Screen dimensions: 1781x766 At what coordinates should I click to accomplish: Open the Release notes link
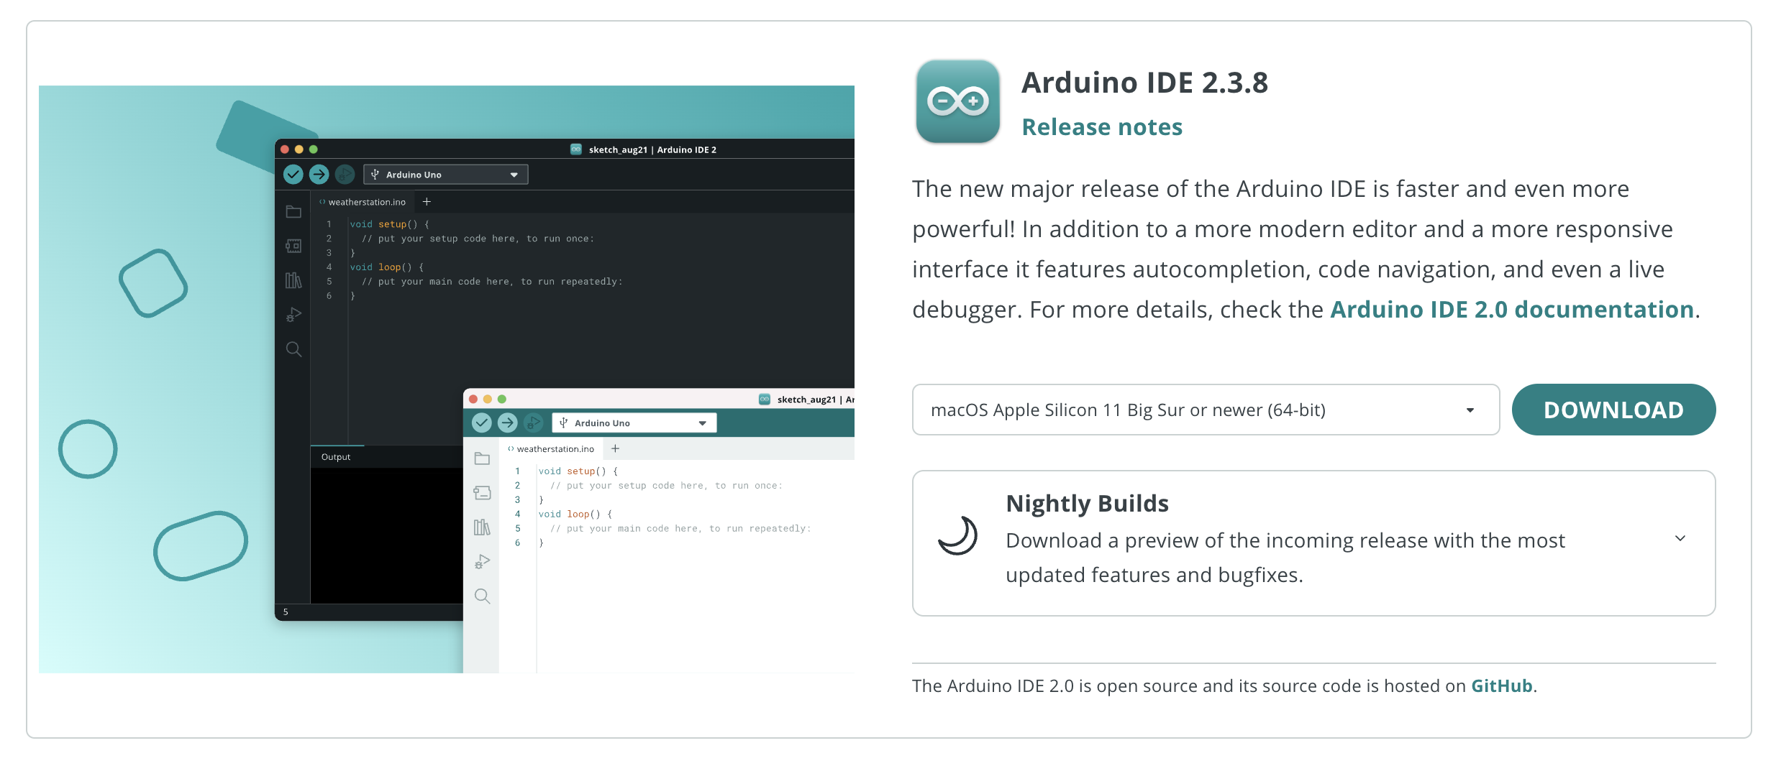click(1102, 127)
